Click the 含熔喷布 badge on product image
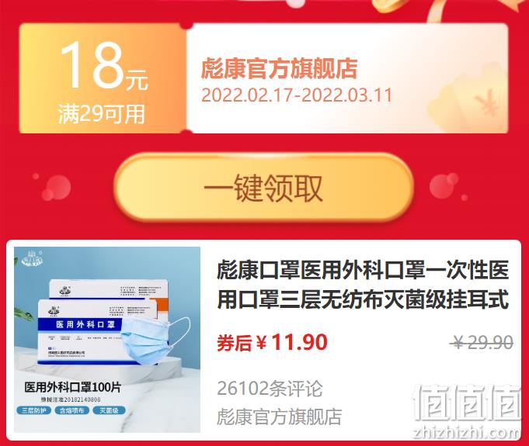The height and width of the screenshot is (446, 529). click(x=72, y=410)
